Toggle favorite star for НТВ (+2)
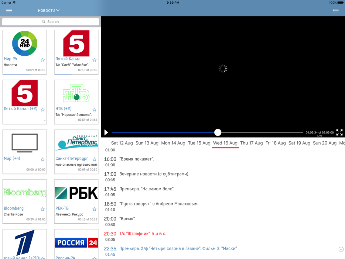Image resolution: width=345 pixels, height=259 pixels. coord(94,109)
